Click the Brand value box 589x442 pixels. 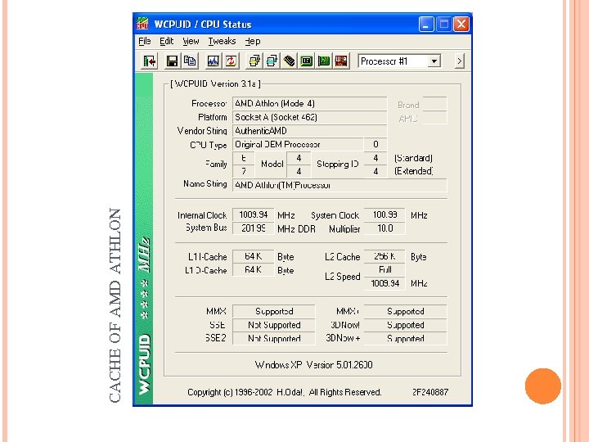[x=434, y=104]
